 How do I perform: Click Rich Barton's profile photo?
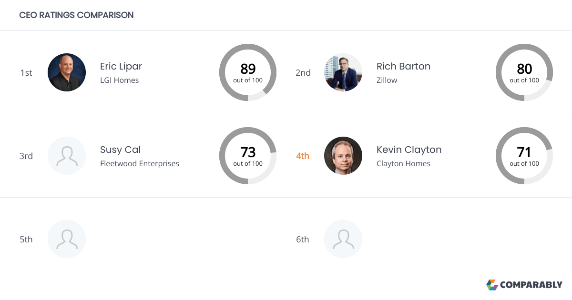(x=343, y=72)
